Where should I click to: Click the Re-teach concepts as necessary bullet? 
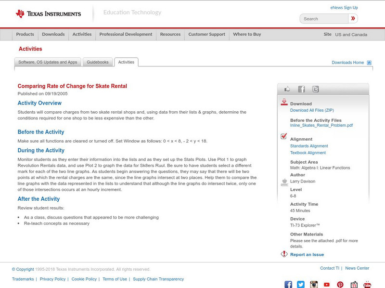point(57,223)
